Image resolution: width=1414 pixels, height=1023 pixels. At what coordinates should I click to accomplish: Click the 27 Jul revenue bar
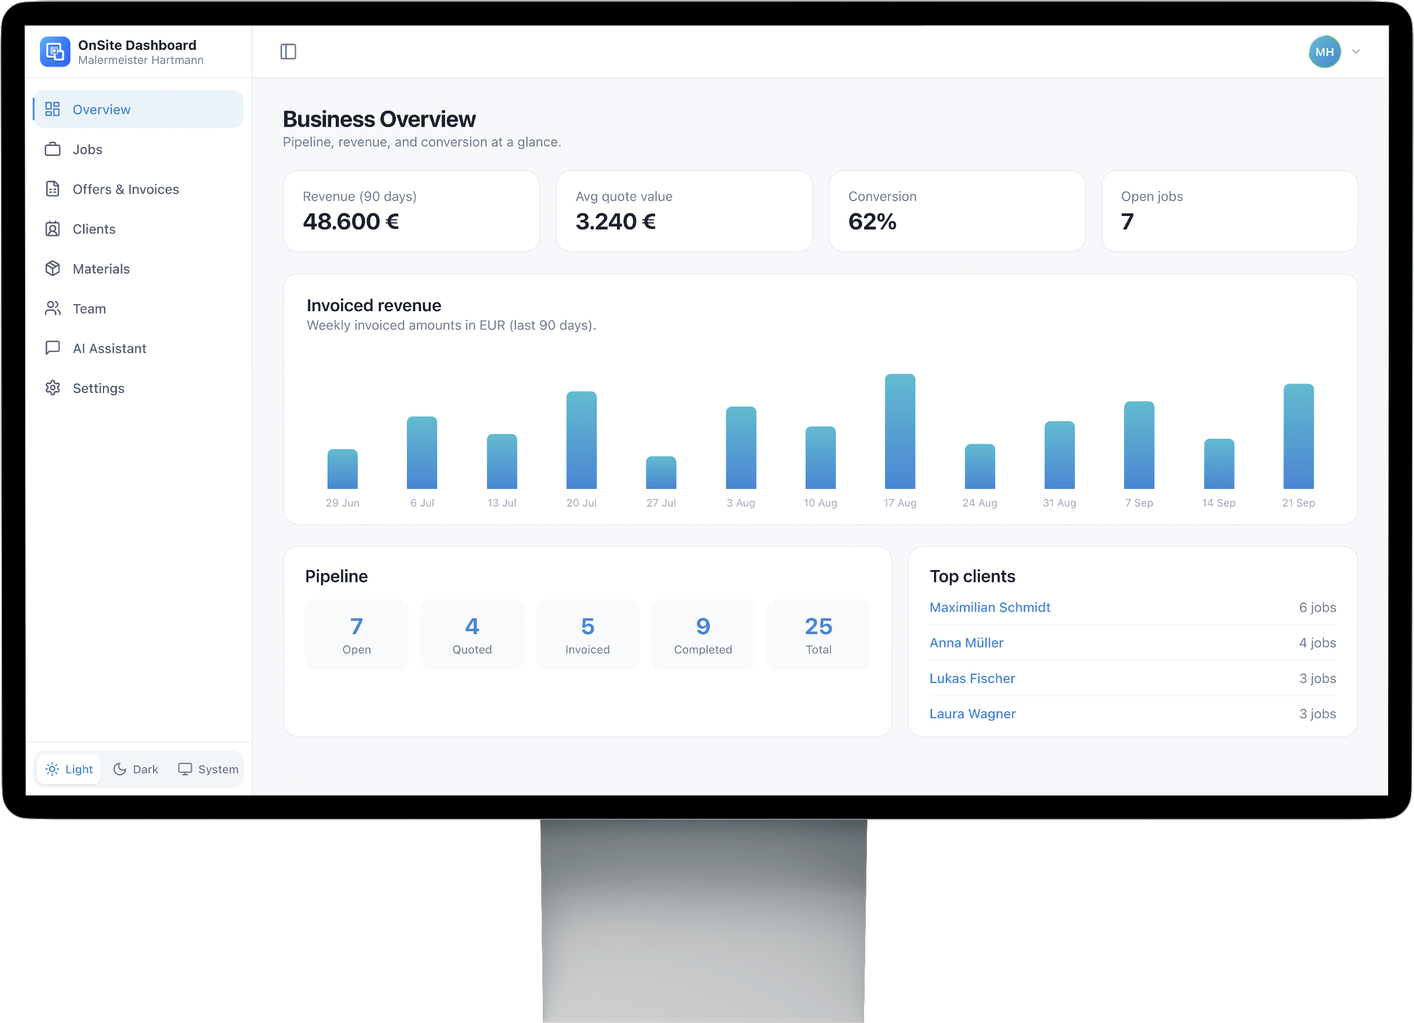pos(661,472)
